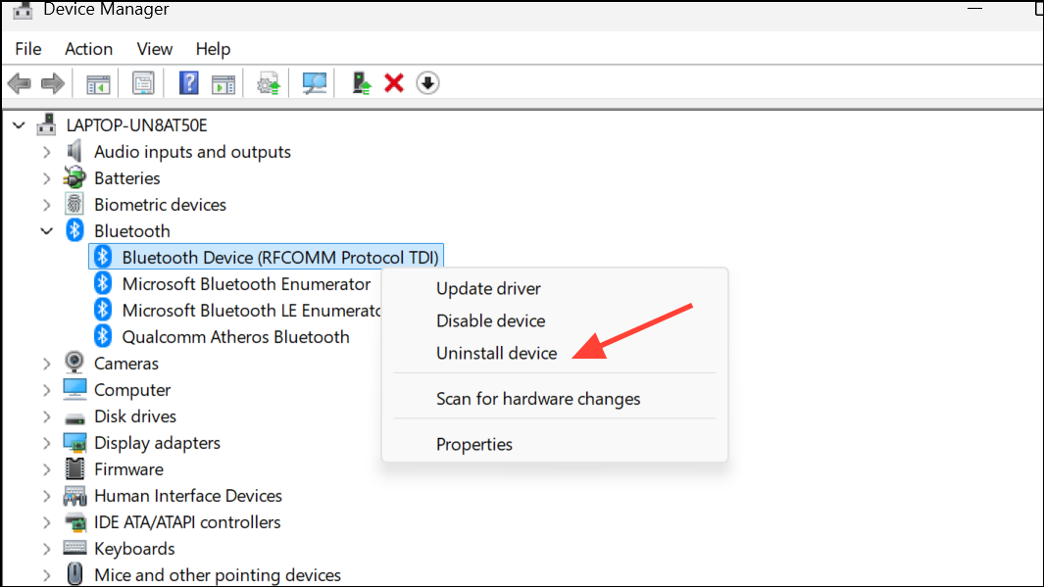Open the View menu
1044x587 pixels.
[x=154, y=49]
